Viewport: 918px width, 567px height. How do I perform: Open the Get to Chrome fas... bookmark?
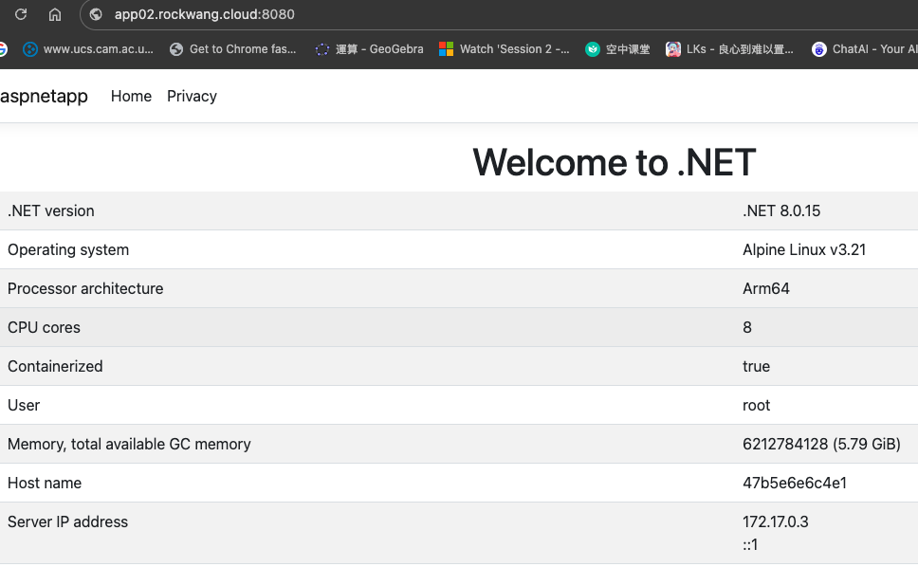tap(233, 49)
